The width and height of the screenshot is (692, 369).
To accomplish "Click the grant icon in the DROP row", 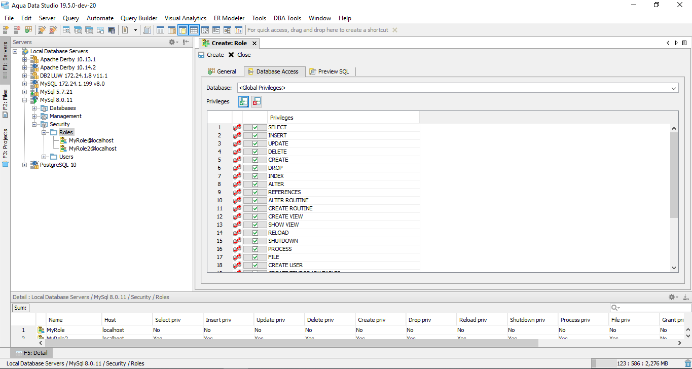I will click(x=237, y=168).
